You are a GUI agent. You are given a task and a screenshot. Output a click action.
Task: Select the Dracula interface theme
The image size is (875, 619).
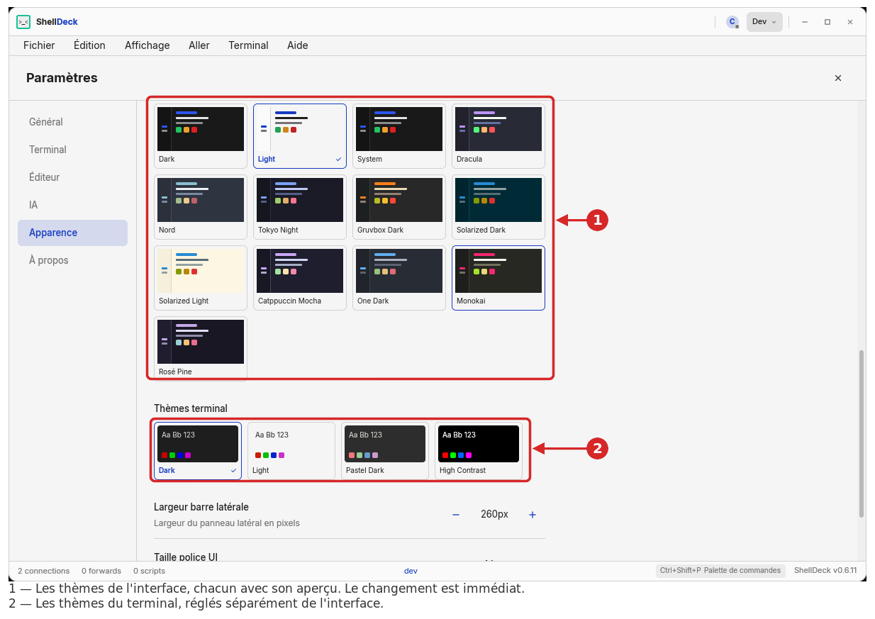(x=498, y=136)
